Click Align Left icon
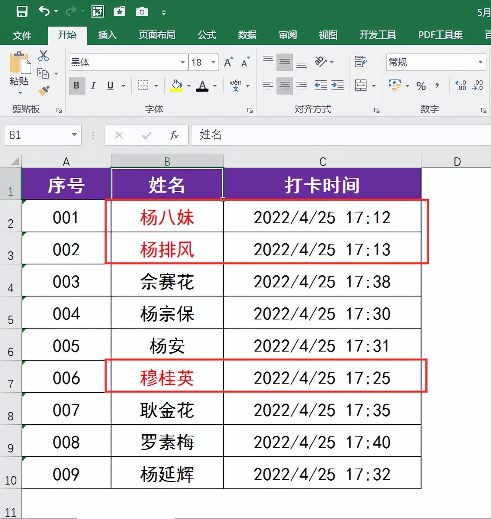The width and height of the screenshot is (491, 519). [x=268, y=85]
